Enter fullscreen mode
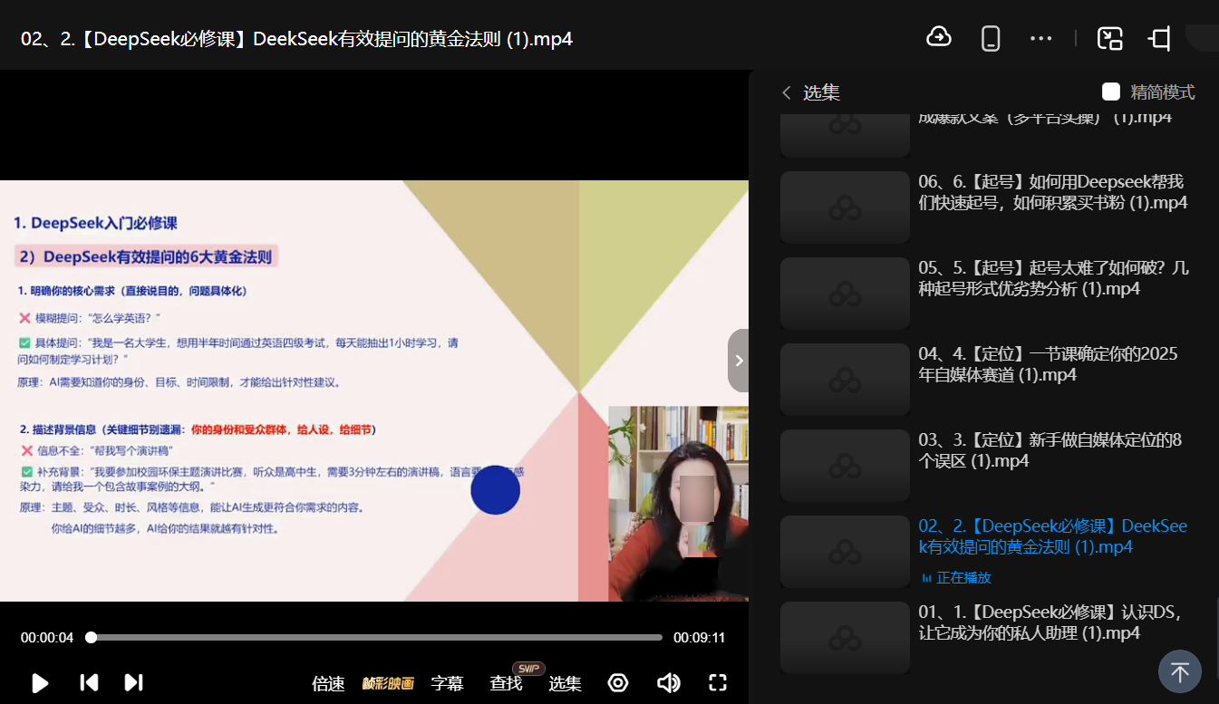Screen dimensions: 1219x704 (x=718, y=682)
